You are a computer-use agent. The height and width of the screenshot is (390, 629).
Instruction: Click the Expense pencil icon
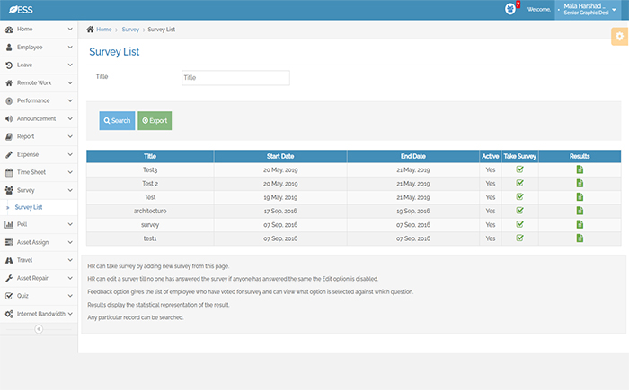pyautogui.click(x=9, y=154)
